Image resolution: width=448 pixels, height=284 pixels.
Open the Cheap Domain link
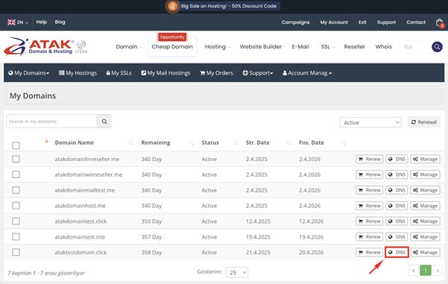tap(172, 47)
